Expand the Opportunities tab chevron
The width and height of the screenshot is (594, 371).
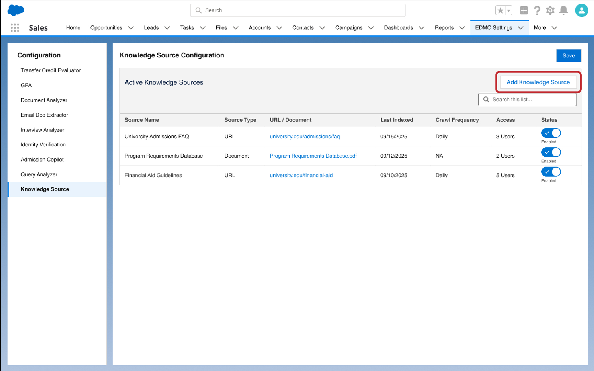coord(131,28)
